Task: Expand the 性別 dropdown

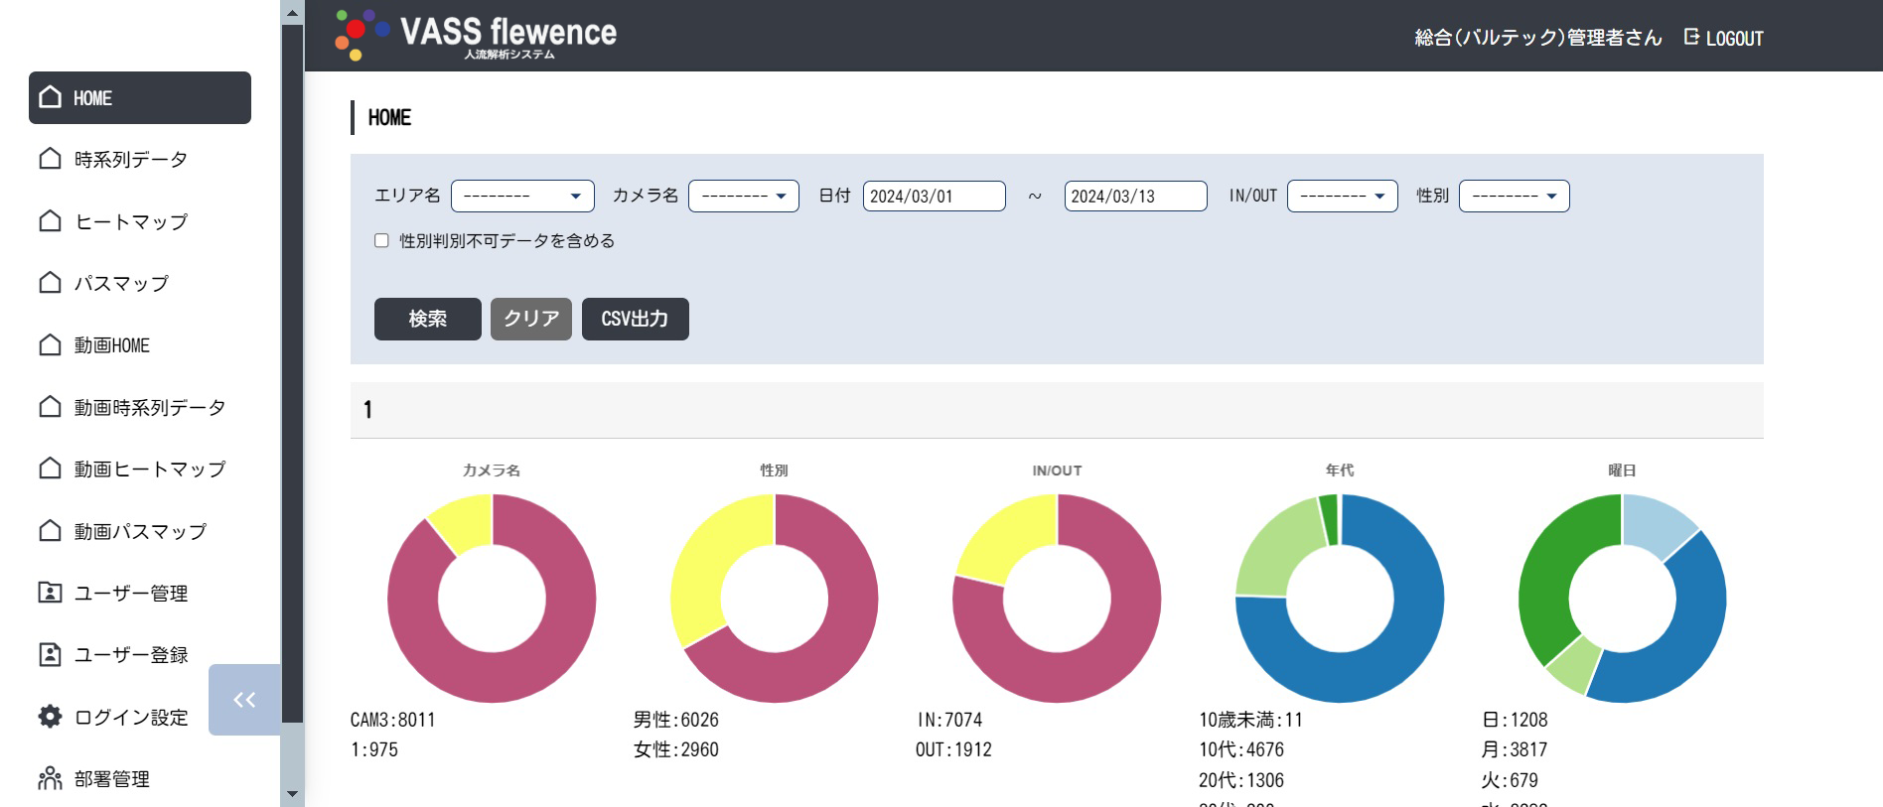Action: coord(1514,197)
